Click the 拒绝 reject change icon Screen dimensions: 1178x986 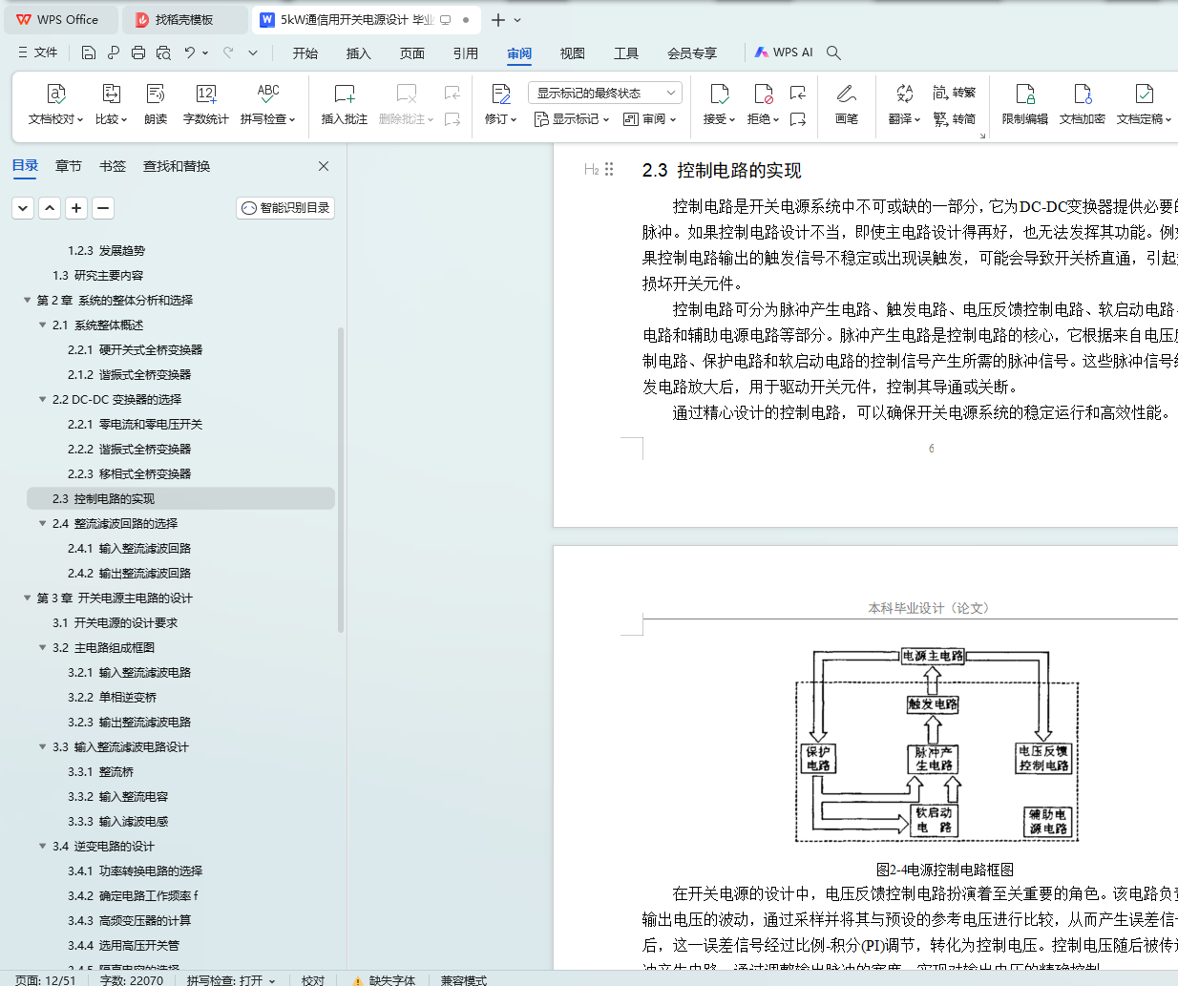click(x=763, y=94)
